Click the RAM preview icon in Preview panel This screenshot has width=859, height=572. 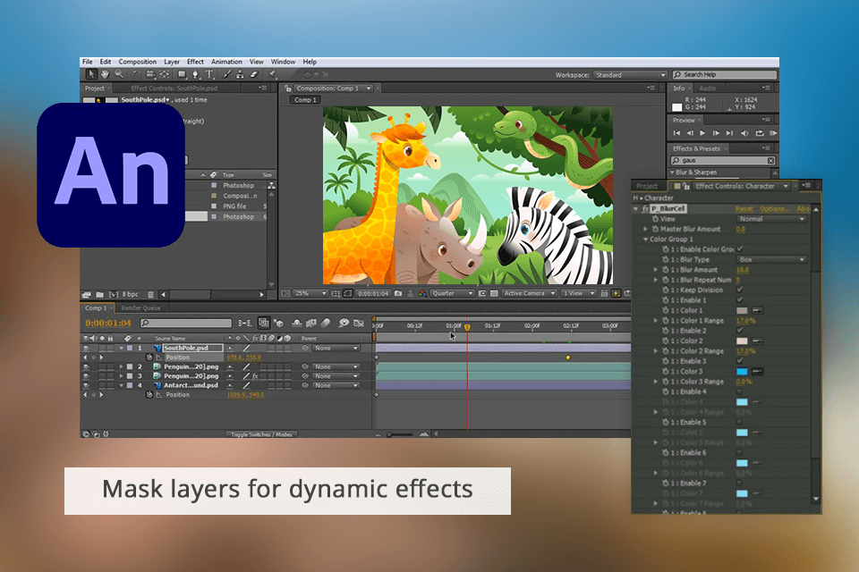coord(773,133)
